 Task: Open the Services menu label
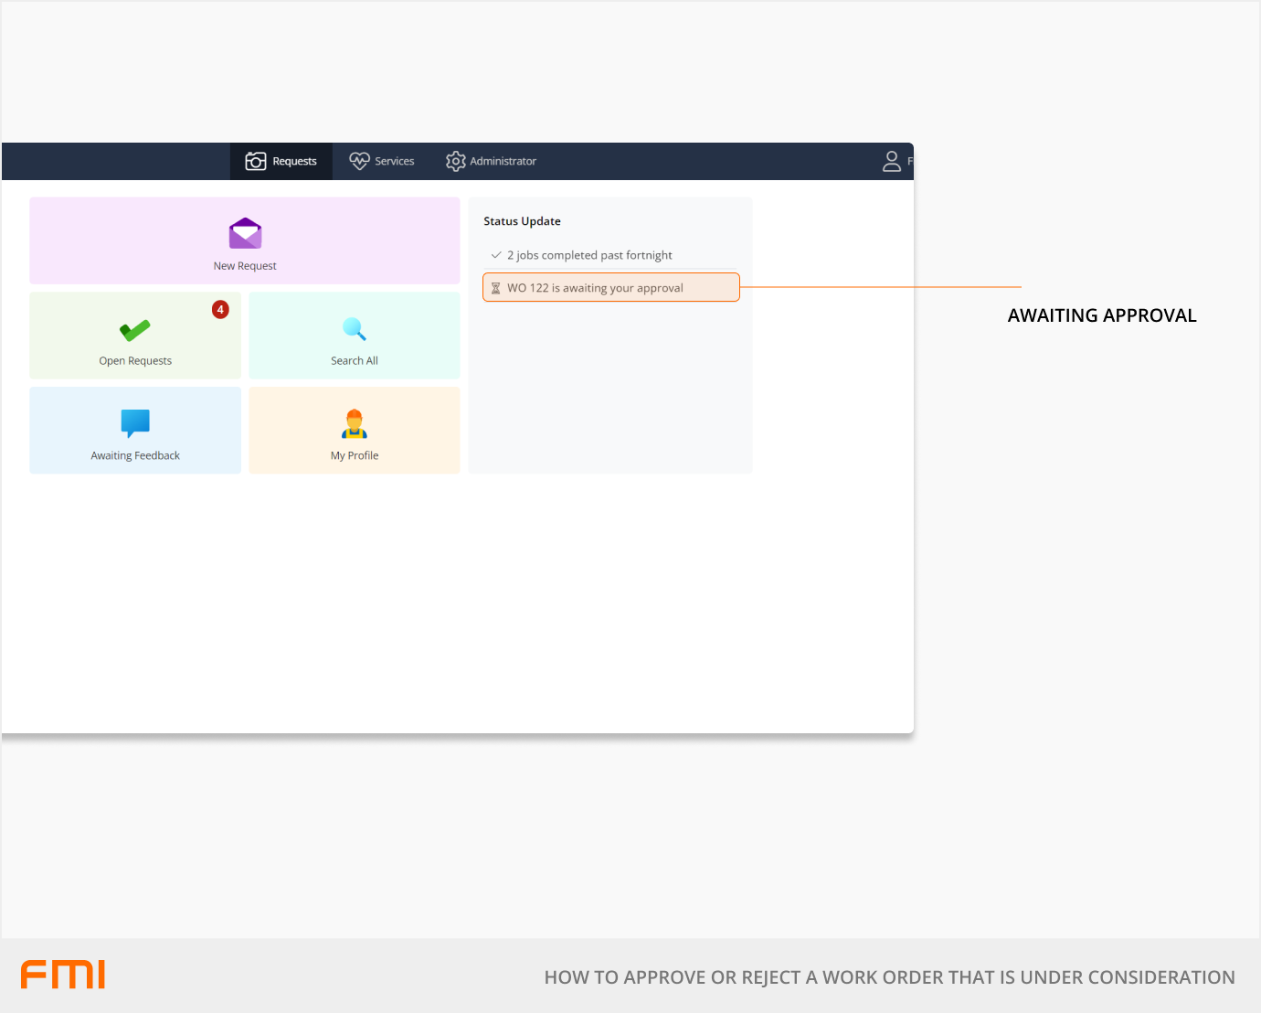[x=394, y=162]
